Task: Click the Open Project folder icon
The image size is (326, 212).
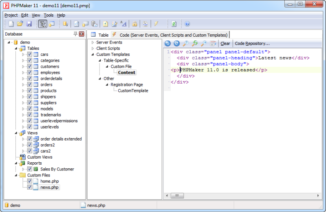Action: (x=20, y=24)
